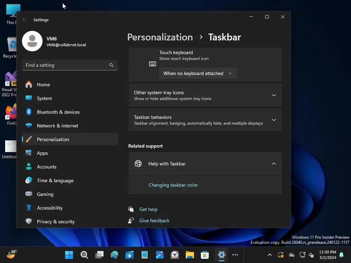Click the search magnifier in Find a setting

(111, 65)
